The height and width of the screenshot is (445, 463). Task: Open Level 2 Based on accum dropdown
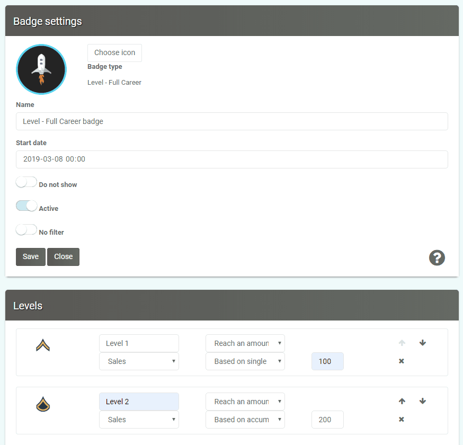[245, 420]
